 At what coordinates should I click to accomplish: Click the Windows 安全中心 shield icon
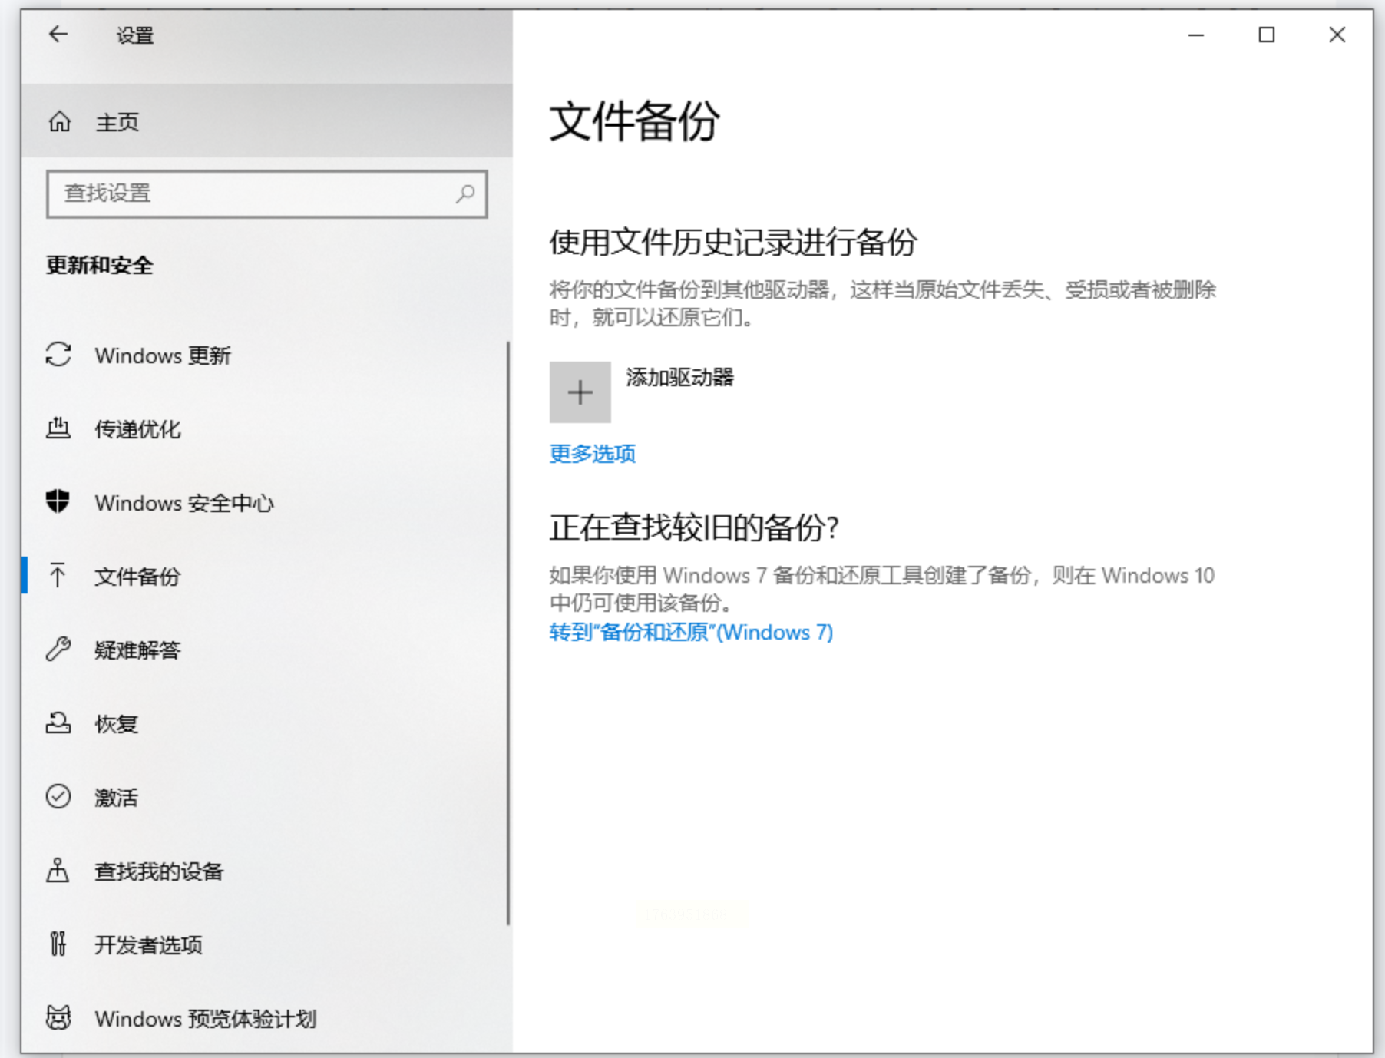click(58, 502)
